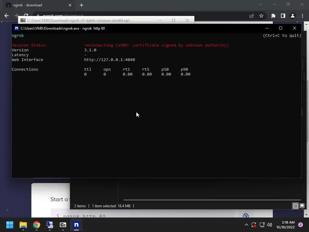Go back in the Chrome browser
The image size is (309, 232).
[7, 16]
